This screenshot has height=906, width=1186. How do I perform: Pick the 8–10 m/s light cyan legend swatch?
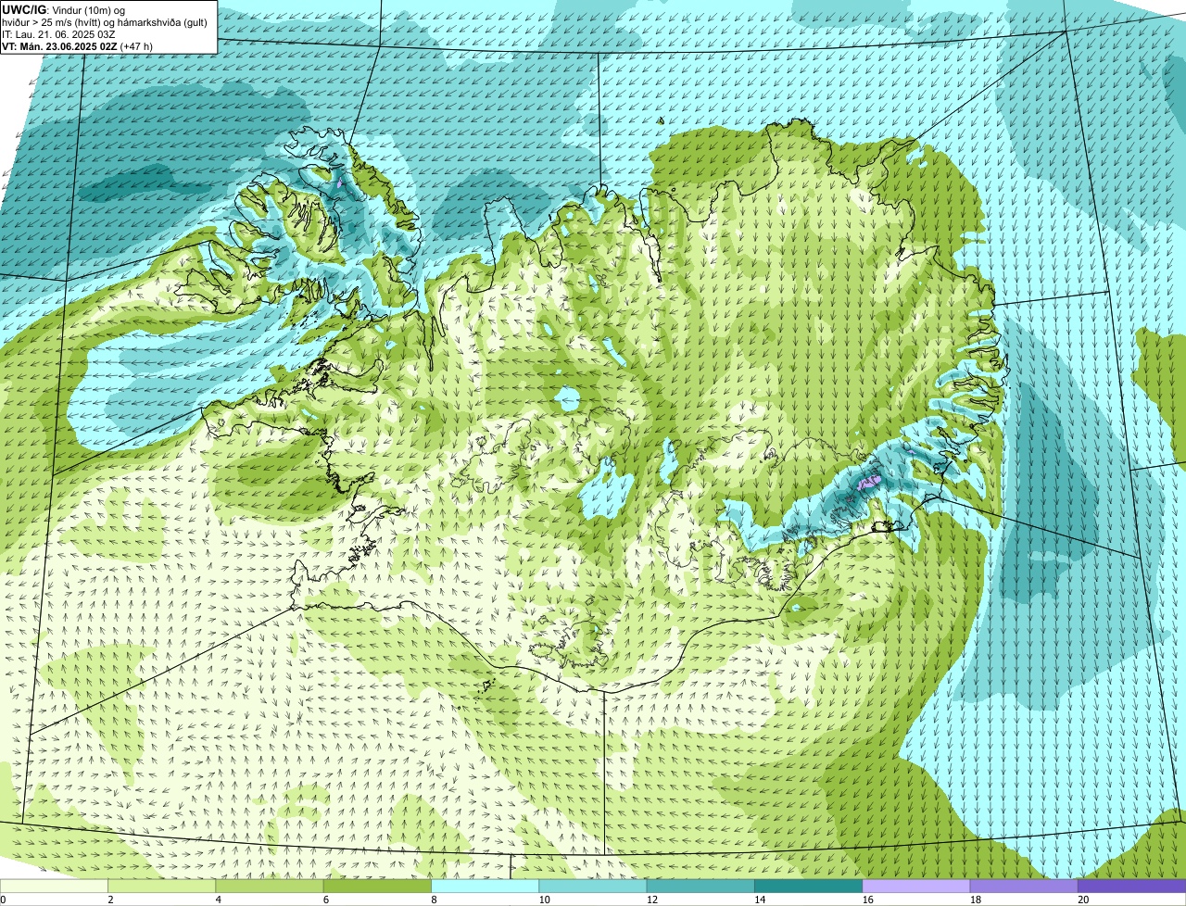[x=486, y=886]
